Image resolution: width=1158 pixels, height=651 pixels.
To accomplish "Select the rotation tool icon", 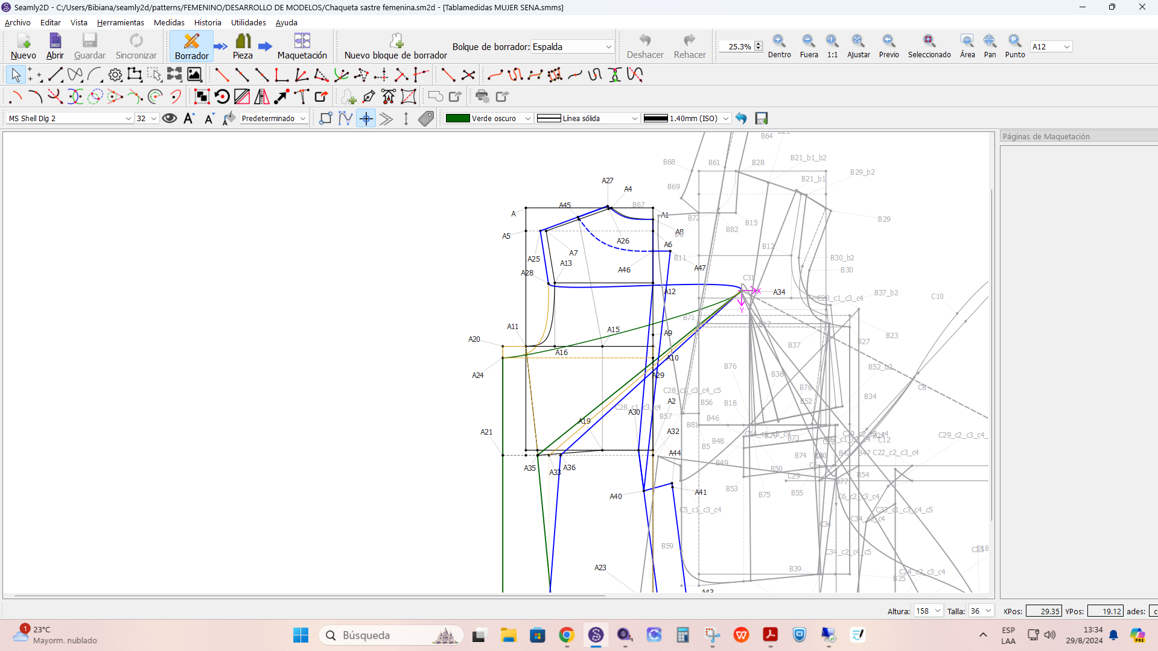I will 222,96.
